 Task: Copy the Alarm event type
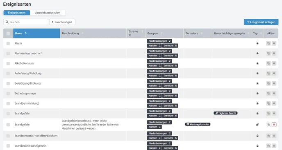pos(268,43)
